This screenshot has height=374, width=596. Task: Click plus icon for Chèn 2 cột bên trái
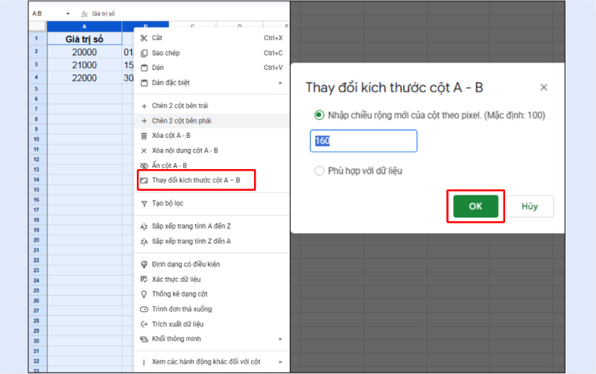[x=144, y=106]
